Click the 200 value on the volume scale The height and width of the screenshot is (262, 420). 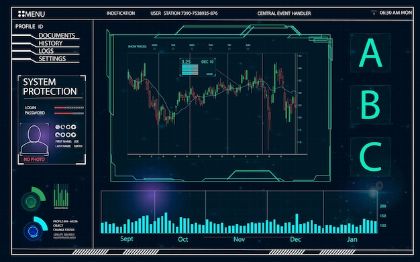point(383,206)
